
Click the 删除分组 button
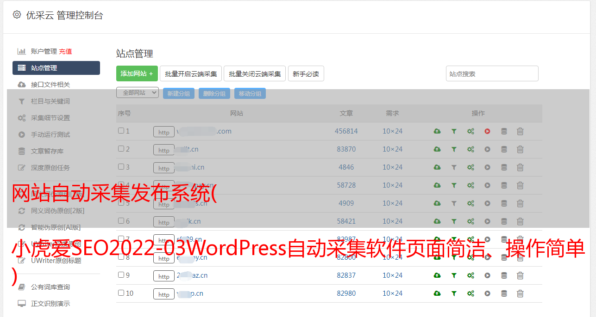214,93
